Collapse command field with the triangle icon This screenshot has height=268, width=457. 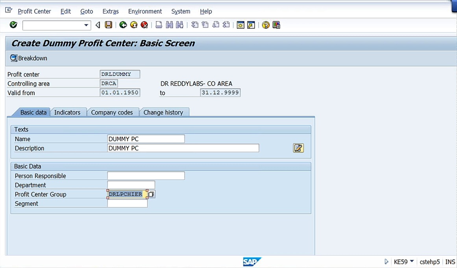[x=98, y=25]
